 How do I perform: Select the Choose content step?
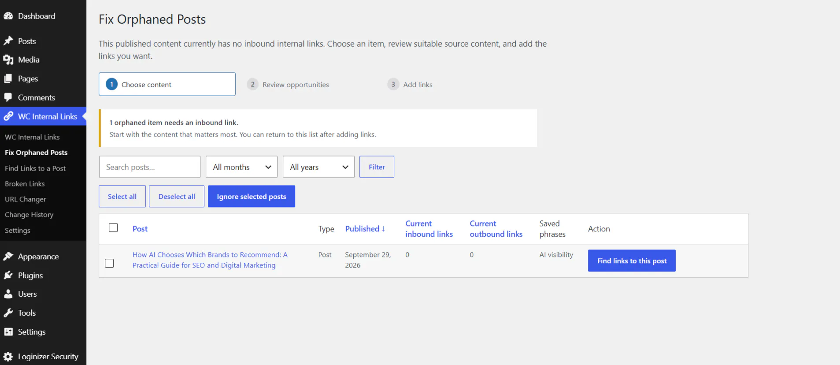coord(167,84)
